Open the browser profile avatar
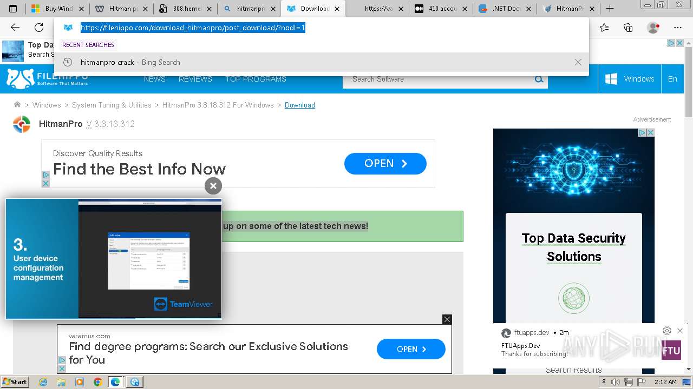Screen dimensions: 693x389 pos(653,28)
